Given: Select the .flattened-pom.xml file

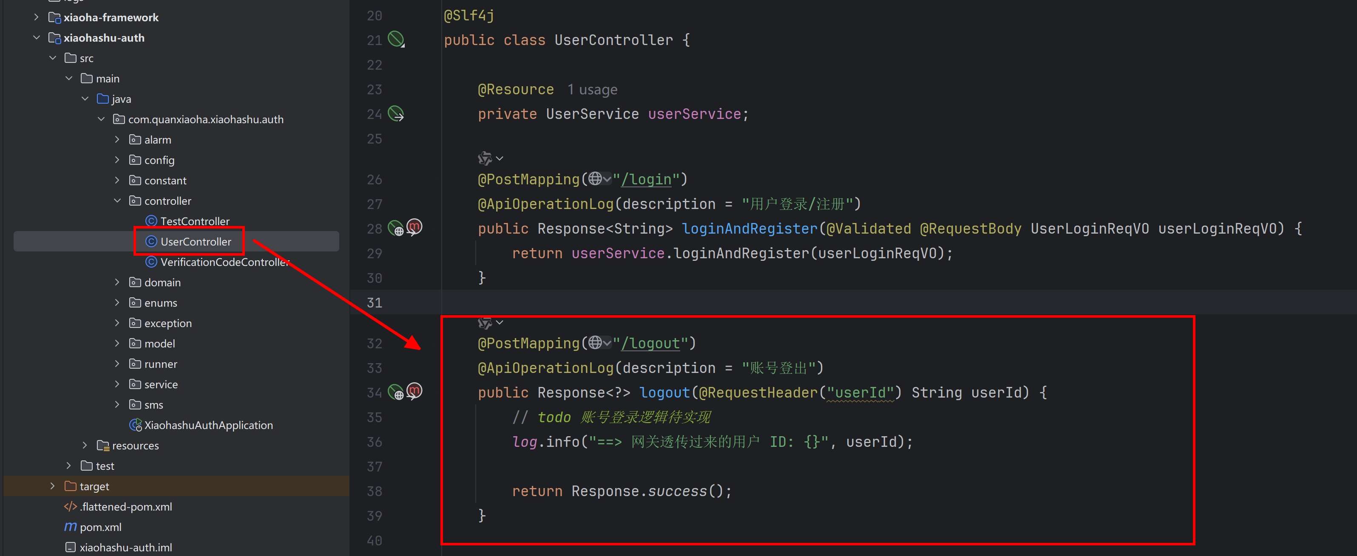Looking at the screenshot, I should pyautogui.click(x=125, y=506).
